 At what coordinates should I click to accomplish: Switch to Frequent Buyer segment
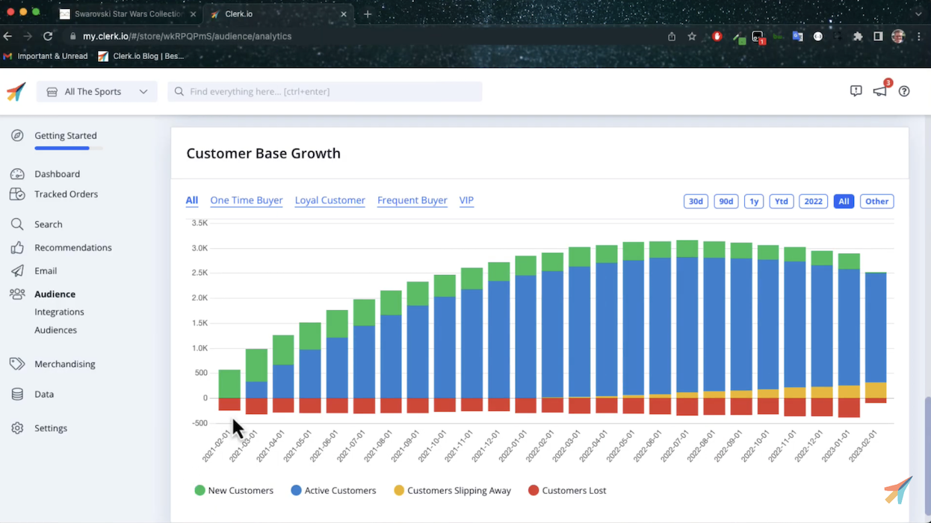412,200
